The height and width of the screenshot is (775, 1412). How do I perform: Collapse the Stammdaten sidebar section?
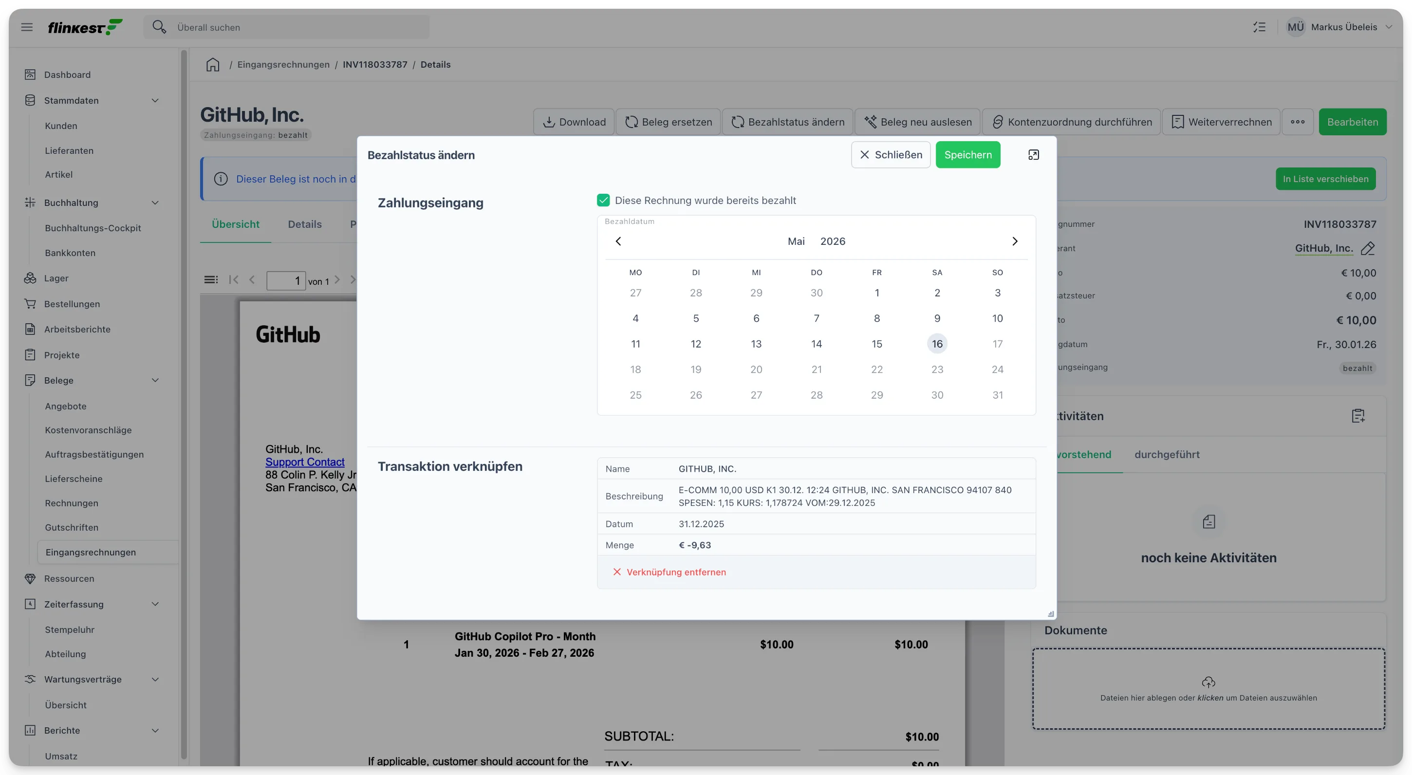(x=155, y=100)
